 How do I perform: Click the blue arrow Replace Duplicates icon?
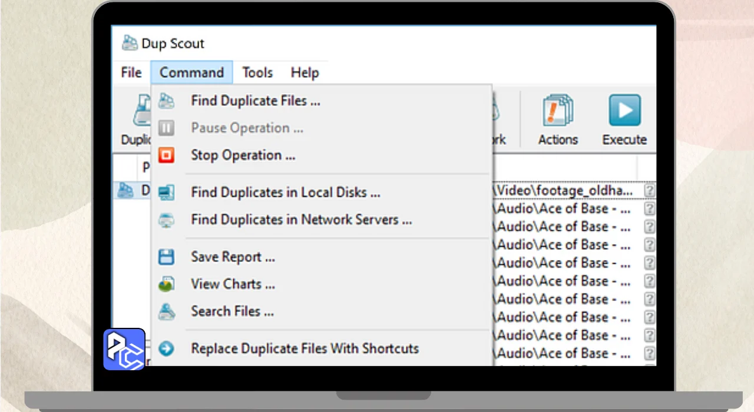[x=167, y=348]
